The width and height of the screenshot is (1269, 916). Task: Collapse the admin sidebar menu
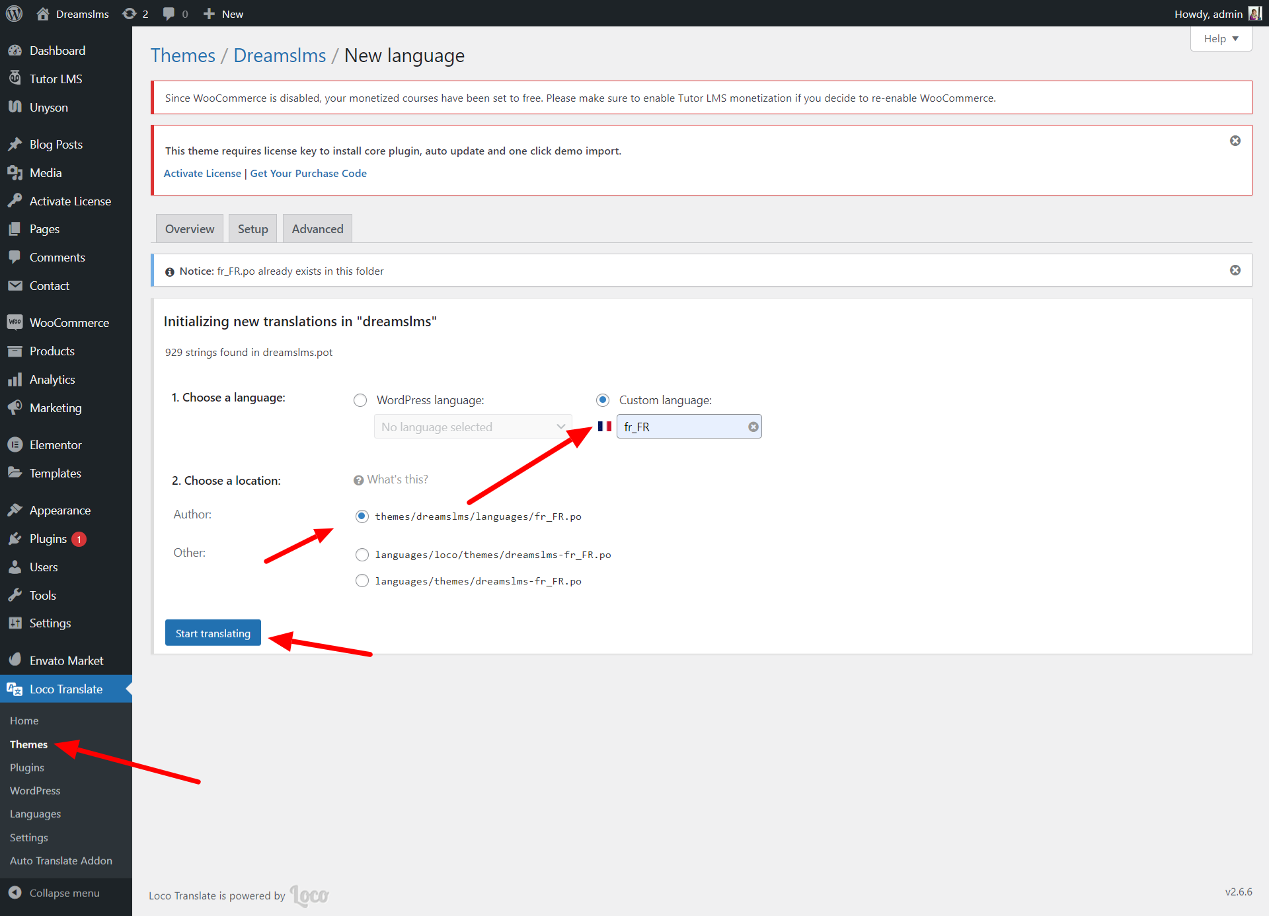[64, 893]
